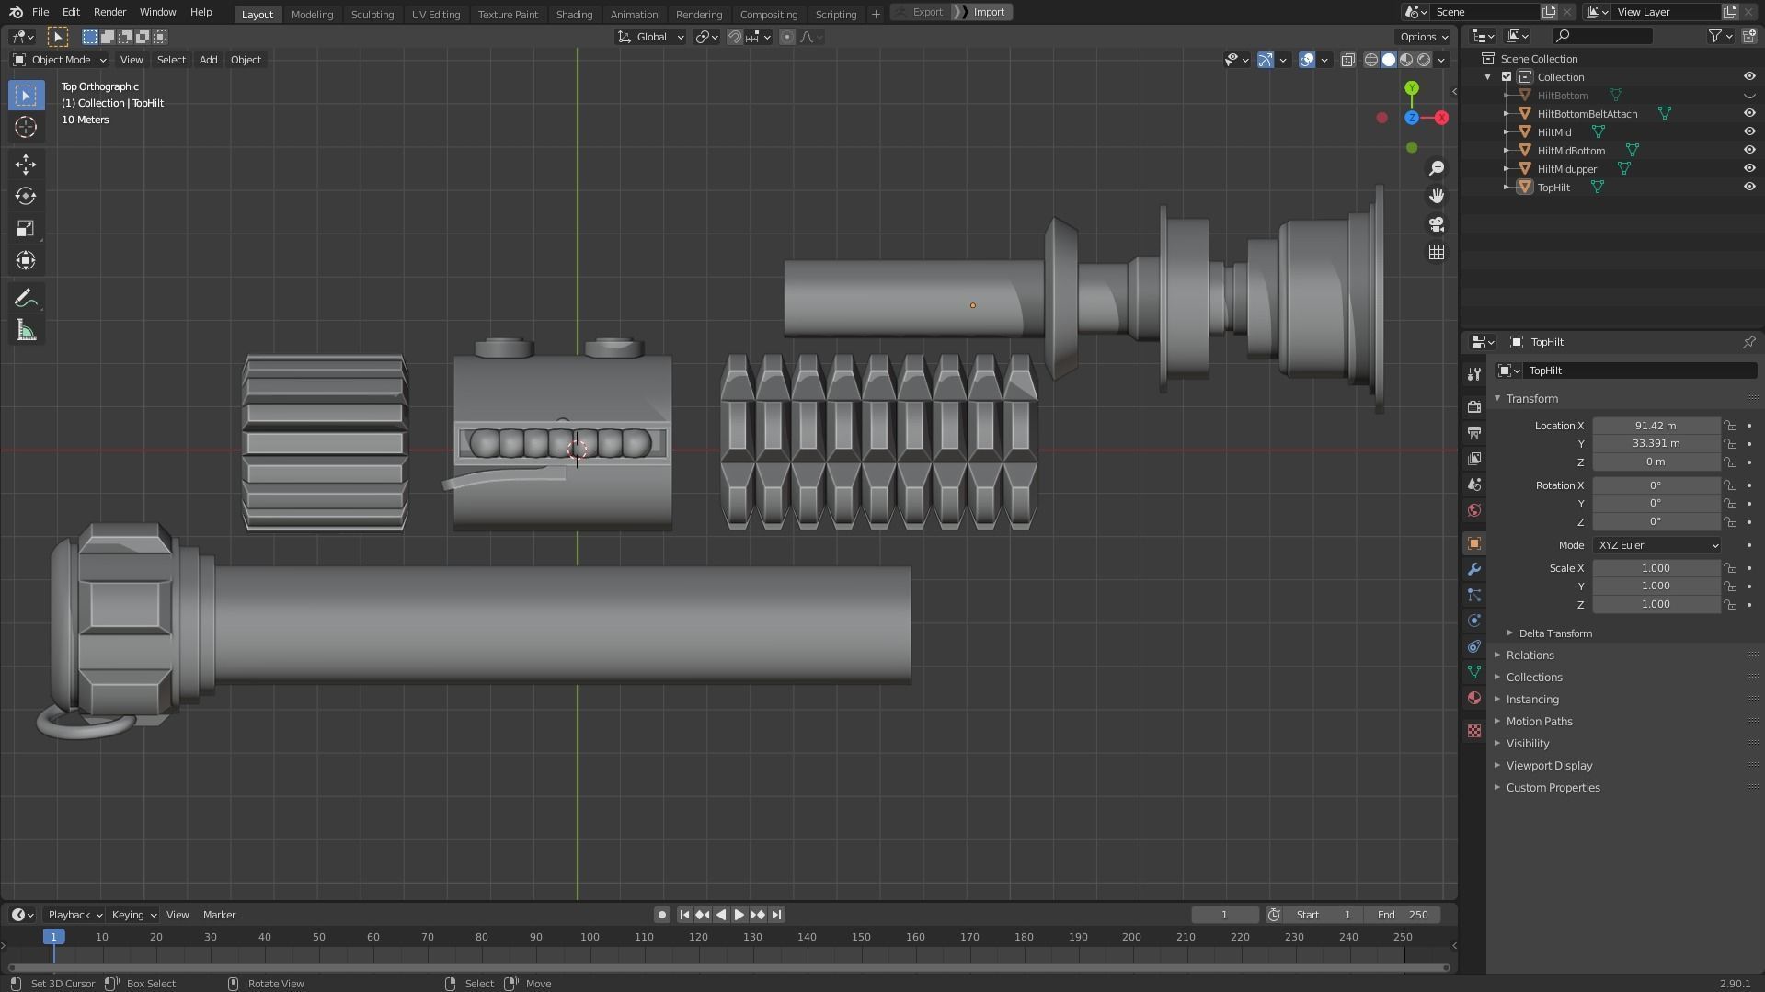Open the Object Mode dropdown
This screenshot has width=1765, height=992.
point(60,60)
